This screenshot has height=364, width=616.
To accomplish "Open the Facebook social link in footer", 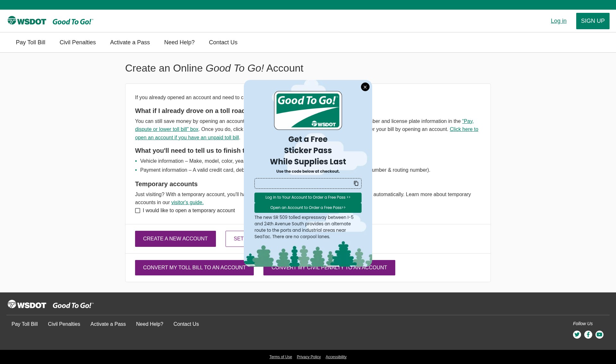I will [588, 334].
